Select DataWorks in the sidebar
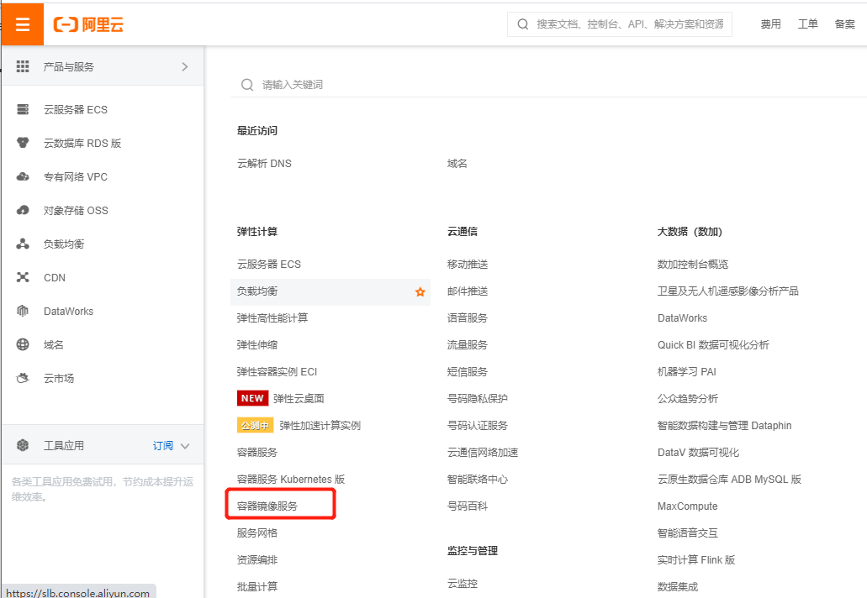The height and width of the screenshot is (598, 867). coord(69,311)
